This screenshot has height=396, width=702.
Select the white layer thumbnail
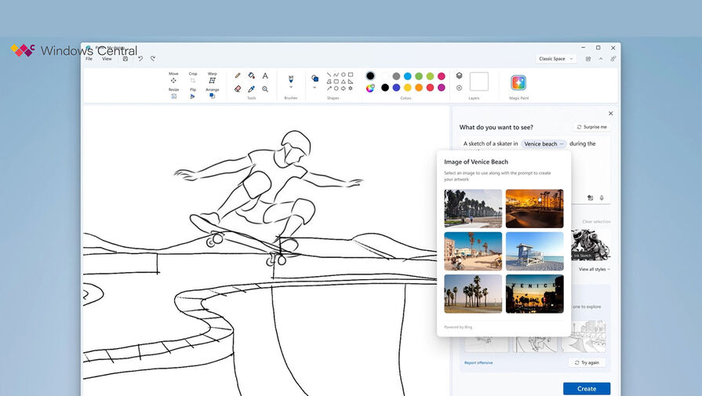point(478,82)
